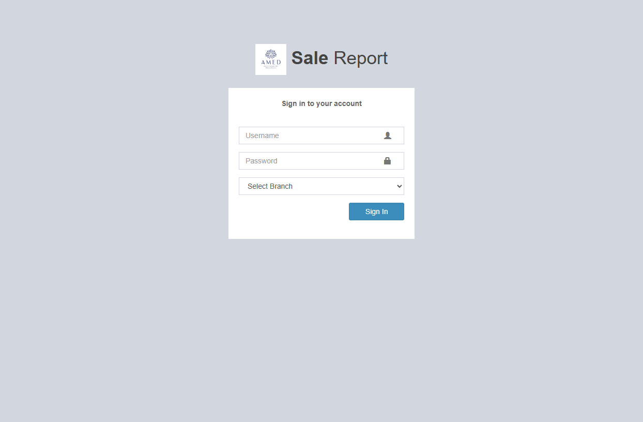Focus the Password input field
643x422 pixels.
pyautogui.click(x=310, y=161)
